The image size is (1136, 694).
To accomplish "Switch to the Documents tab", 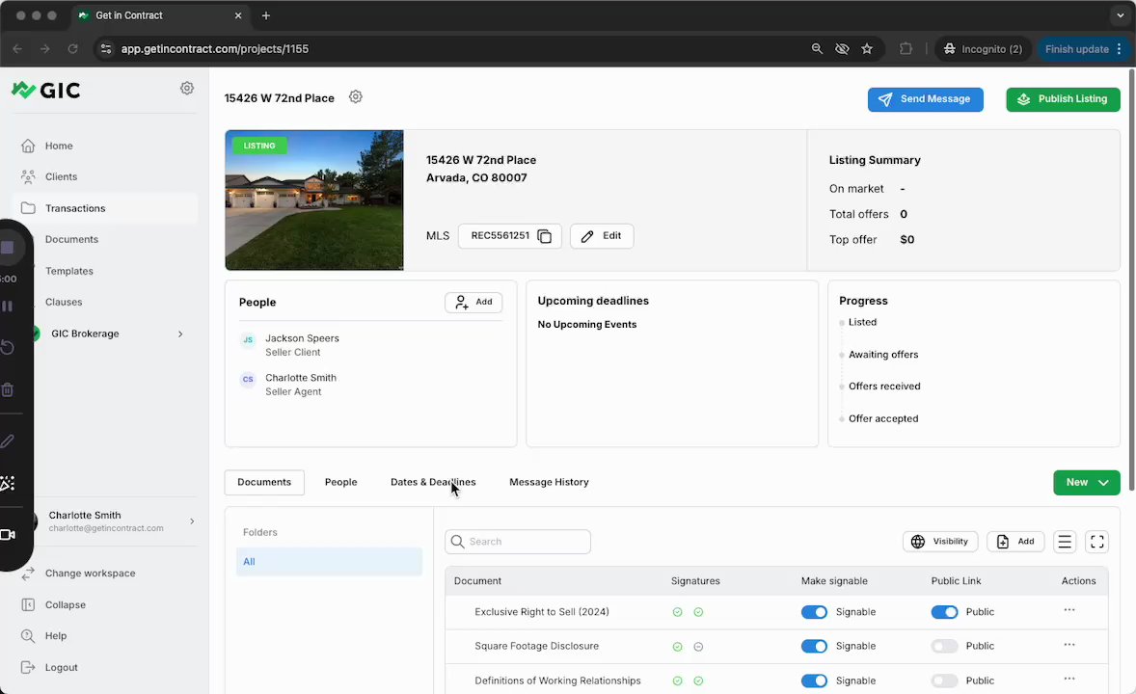I will click(x=264, y=483).
